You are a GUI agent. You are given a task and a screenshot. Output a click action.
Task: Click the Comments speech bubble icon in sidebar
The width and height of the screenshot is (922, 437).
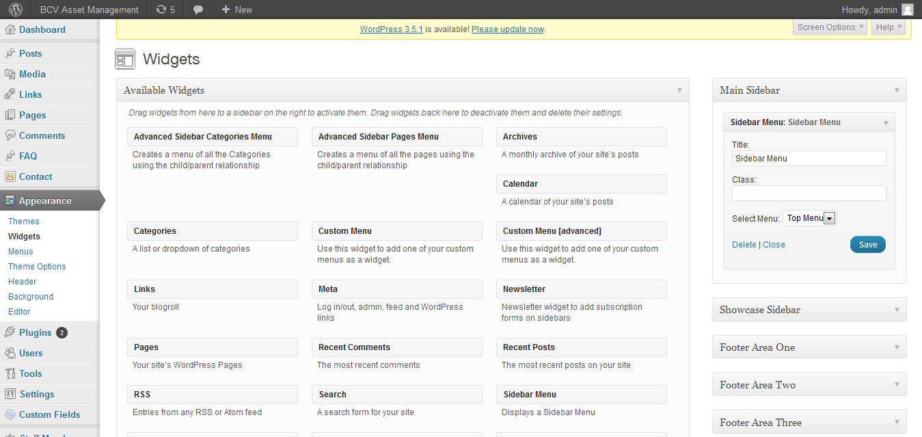[10, 135]
